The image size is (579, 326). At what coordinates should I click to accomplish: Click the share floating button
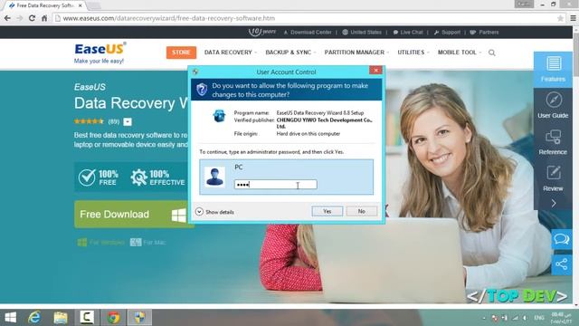(562, 264)
